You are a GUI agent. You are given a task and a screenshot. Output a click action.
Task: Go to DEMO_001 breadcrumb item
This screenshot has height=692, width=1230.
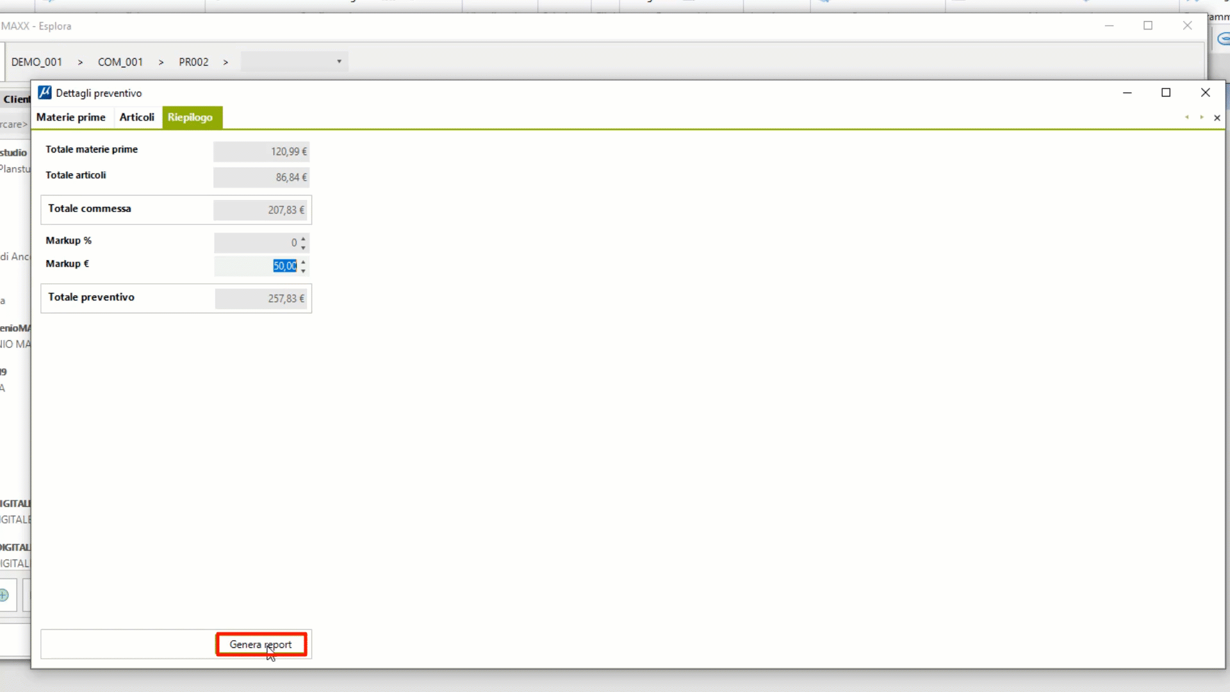pos(37,62)
